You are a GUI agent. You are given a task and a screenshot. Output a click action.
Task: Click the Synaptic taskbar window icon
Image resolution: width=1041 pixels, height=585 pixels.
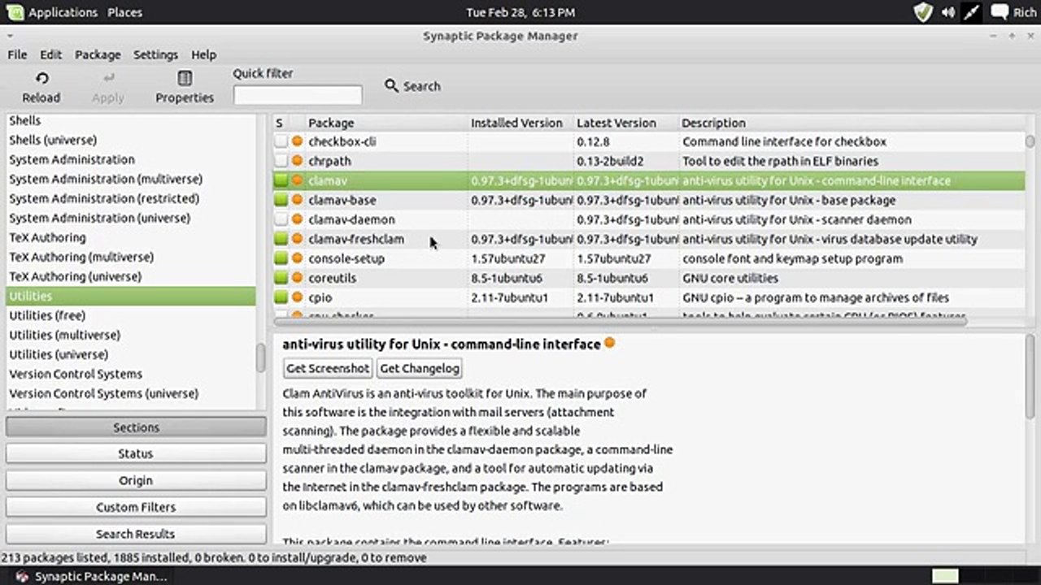22,576
